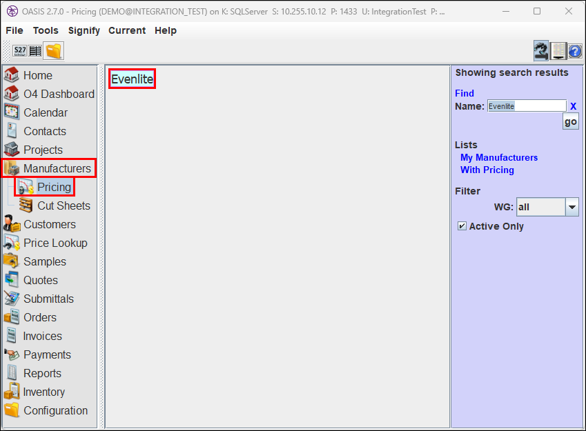Click the S27 toolbar icon
Image resolution: width=586 pixels, height=431 pixels.
[x=20, y=51]
